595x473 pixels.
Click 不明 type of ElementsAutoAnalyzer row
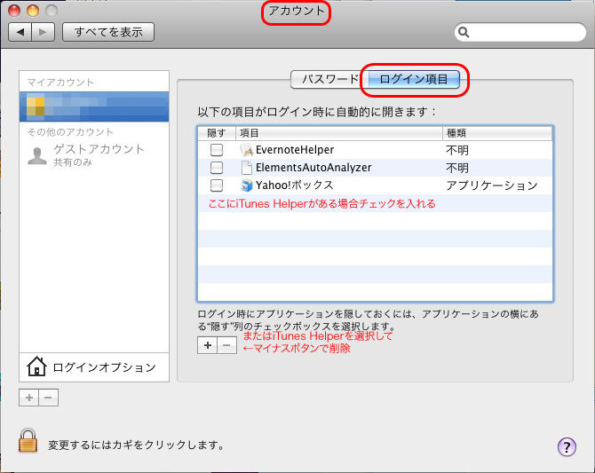point(457,168)
